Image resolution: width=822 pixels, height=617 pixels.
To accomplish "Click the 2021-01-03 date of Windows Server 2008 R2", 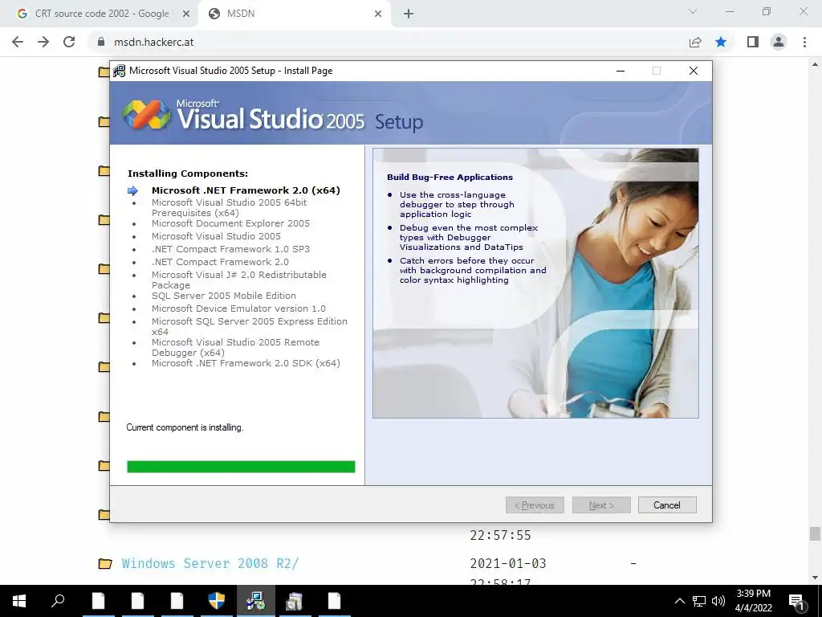I will (x=508, y=563).
